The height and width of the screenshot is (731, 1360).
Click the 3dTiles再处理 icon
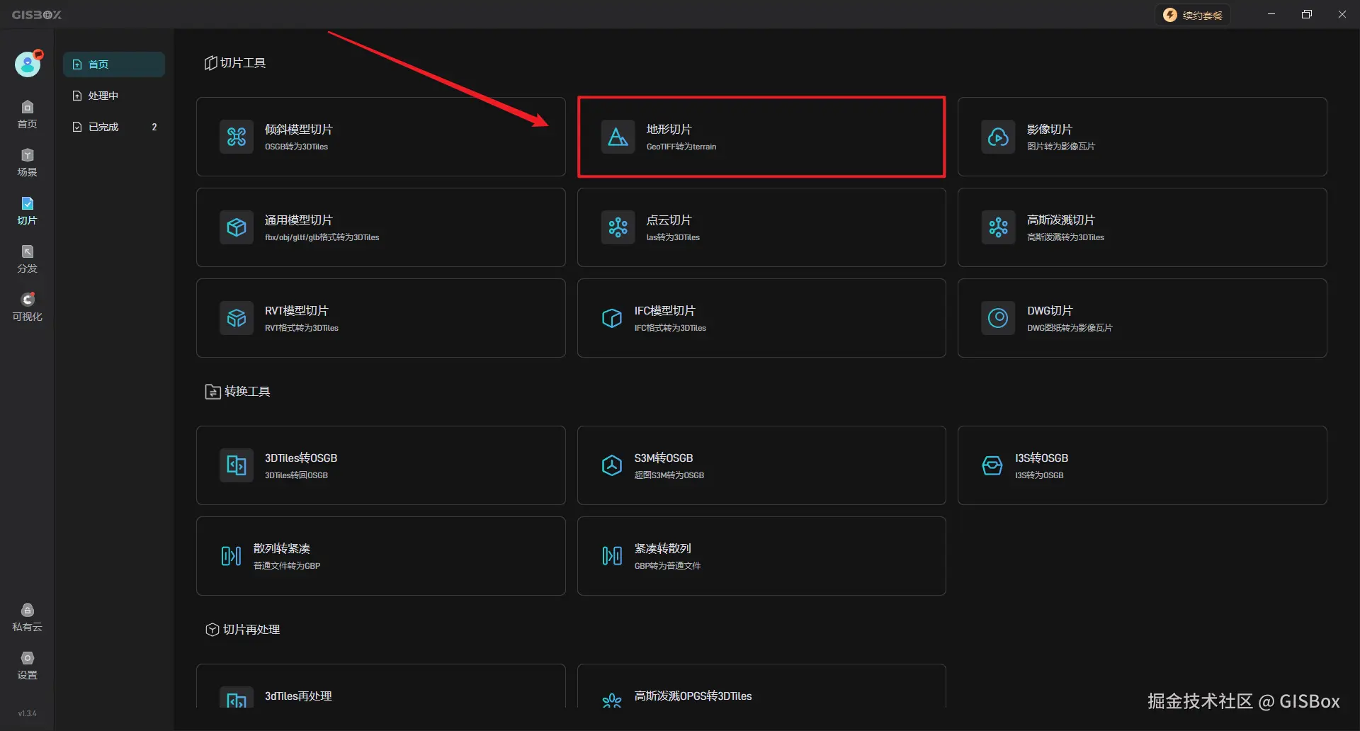[x=237, y=697]
